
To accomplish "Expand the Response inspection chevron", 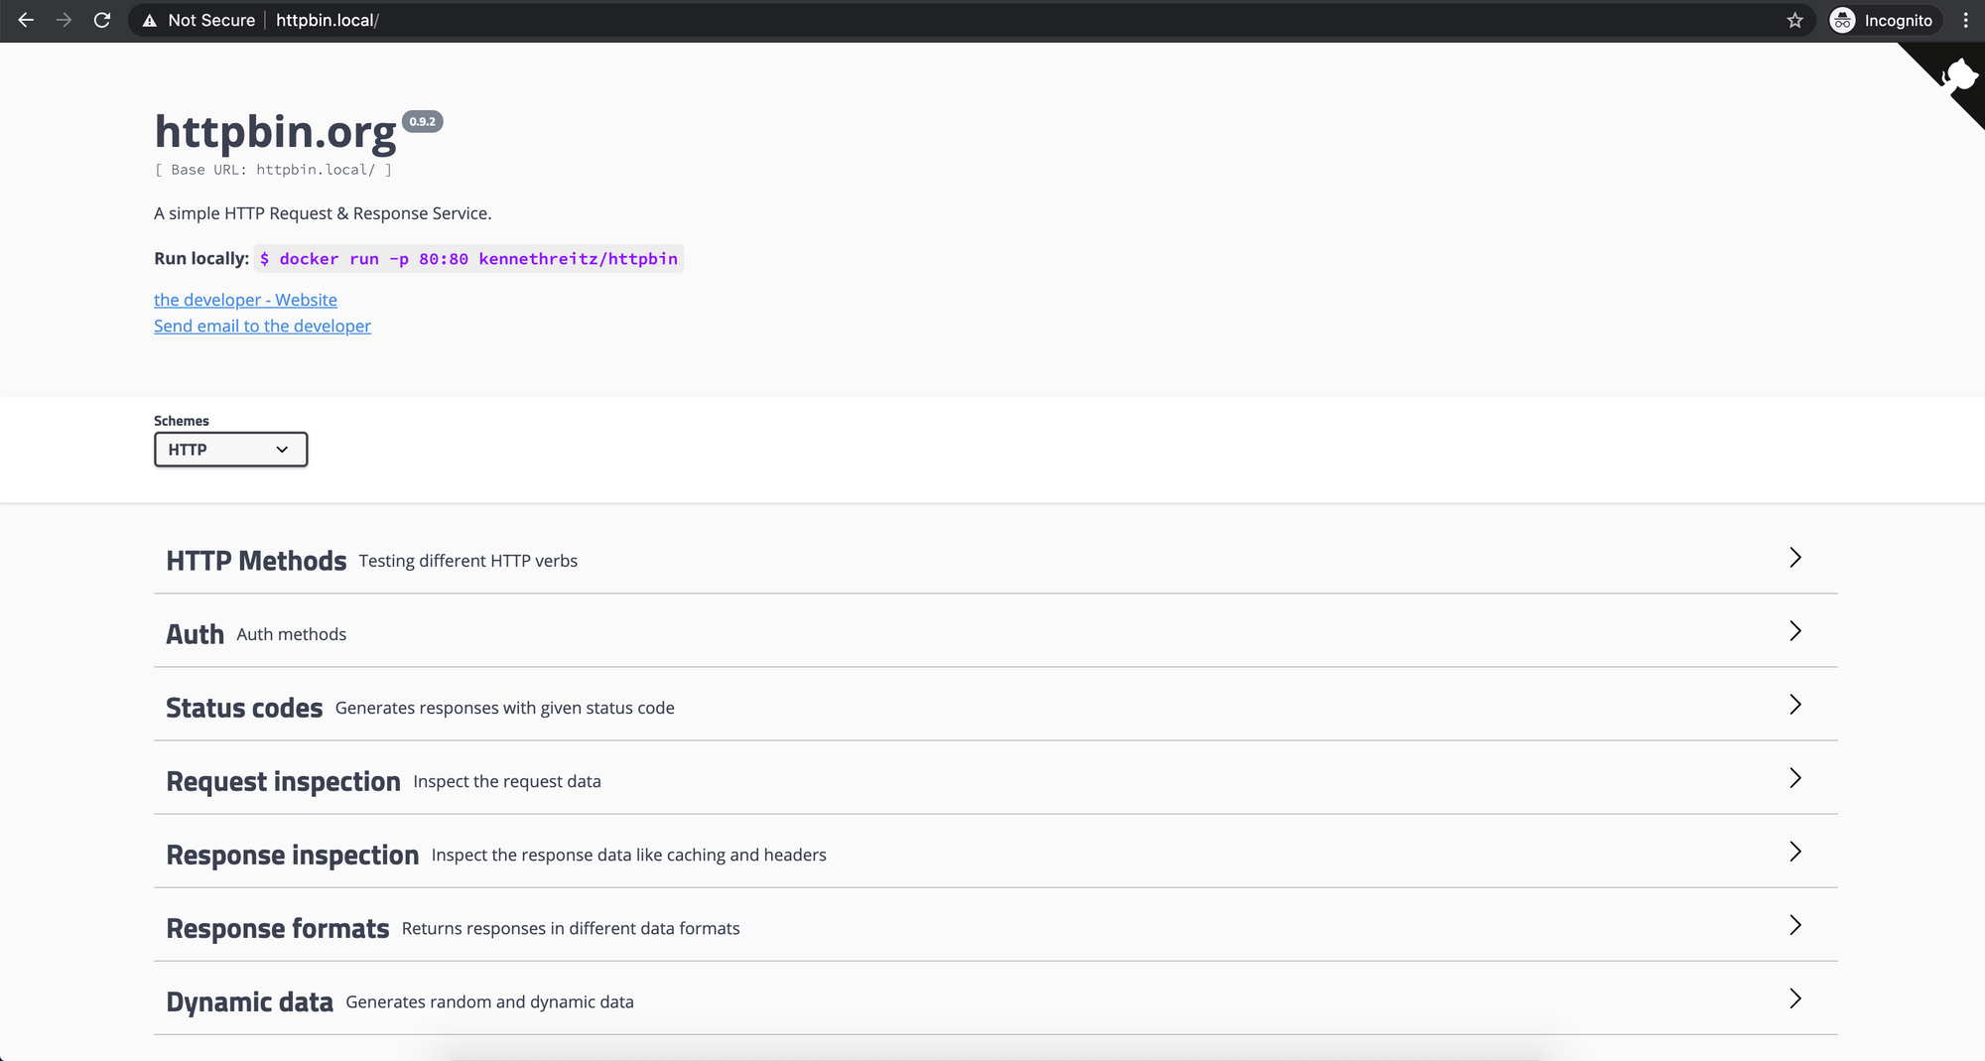I will 1794,852.
